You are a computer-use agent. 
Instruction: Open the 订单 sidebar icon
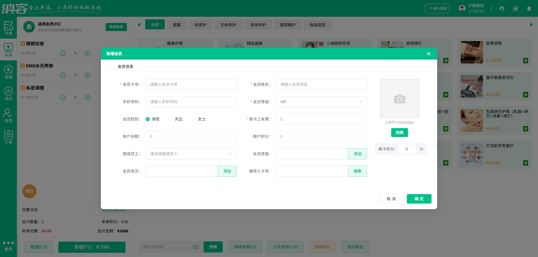tap(8, 137)
